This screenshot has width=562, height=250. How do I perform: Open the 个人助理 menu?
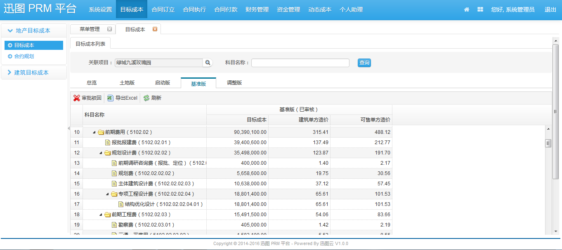click(351, 9)
